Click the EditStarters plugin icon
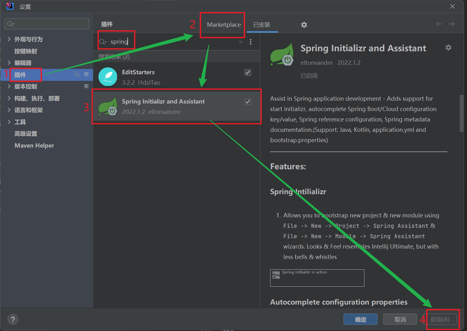The width and height of the screenshot is (467, 331). pos(108,77)
